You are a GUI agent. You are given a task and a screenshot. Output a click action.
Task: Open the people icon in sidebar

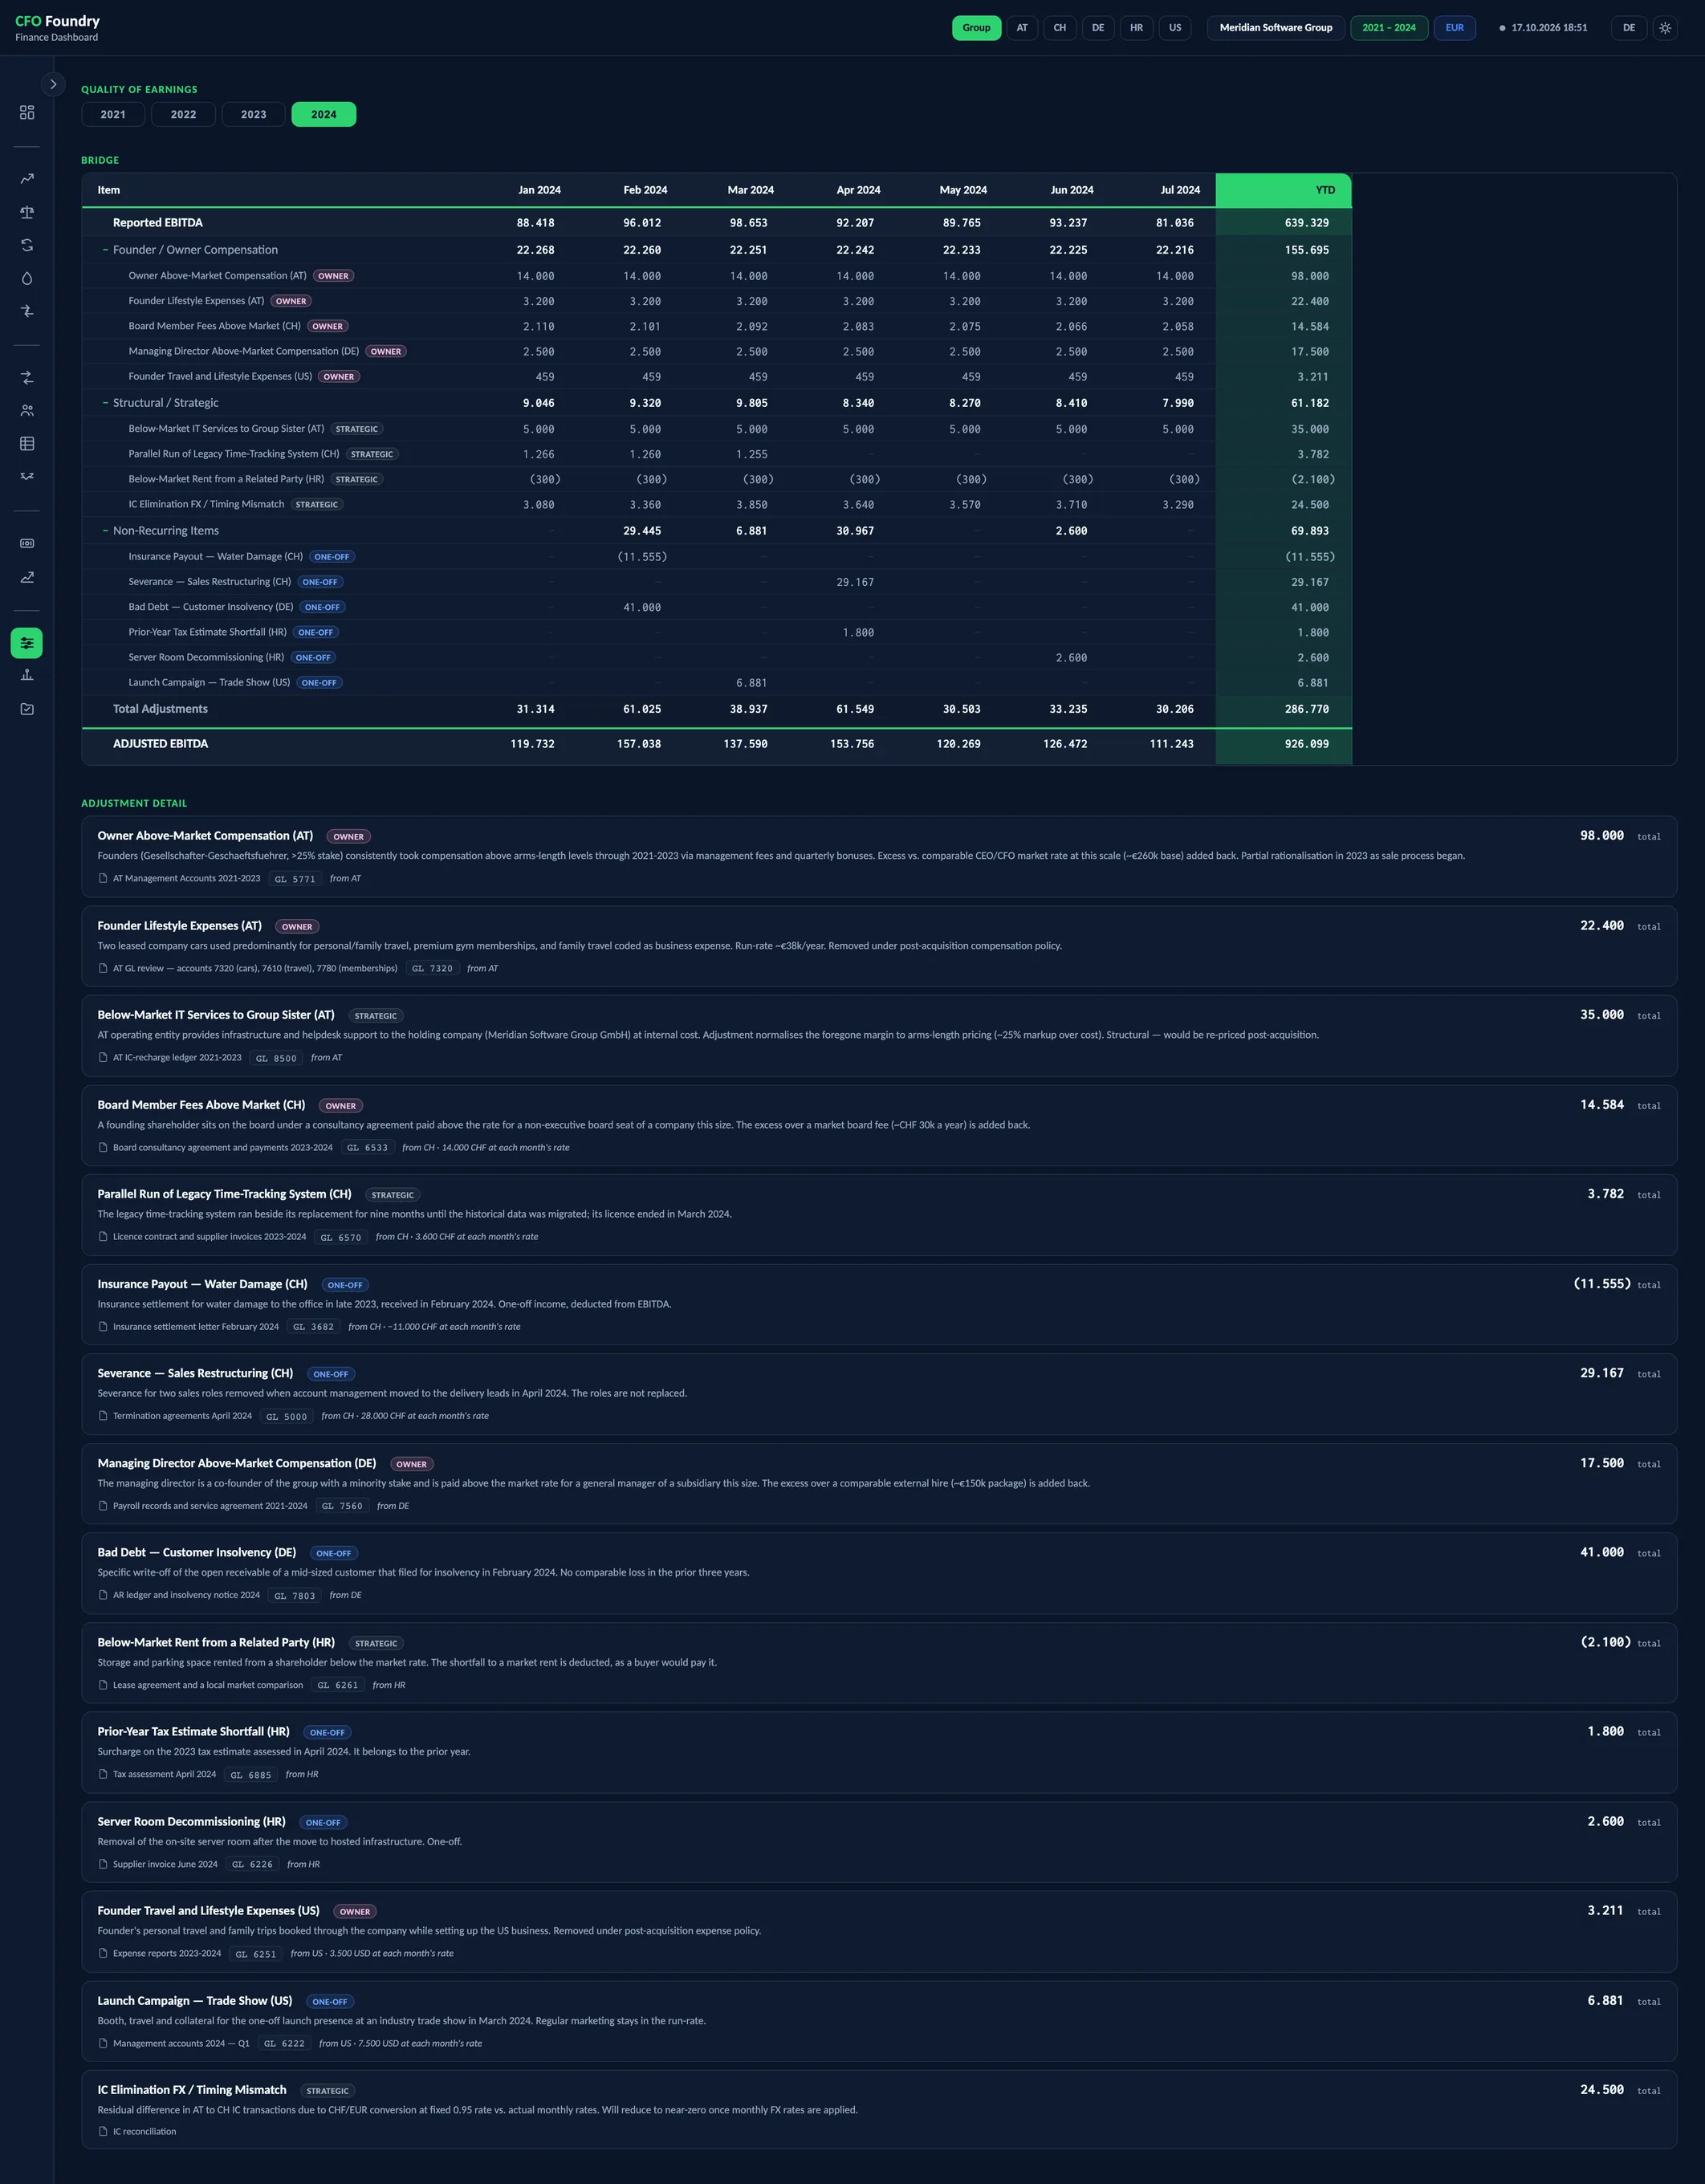tap(27, 410)
